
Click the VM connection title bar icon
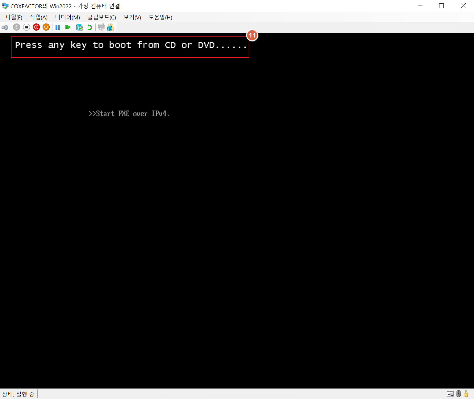[x=5, y=6]
